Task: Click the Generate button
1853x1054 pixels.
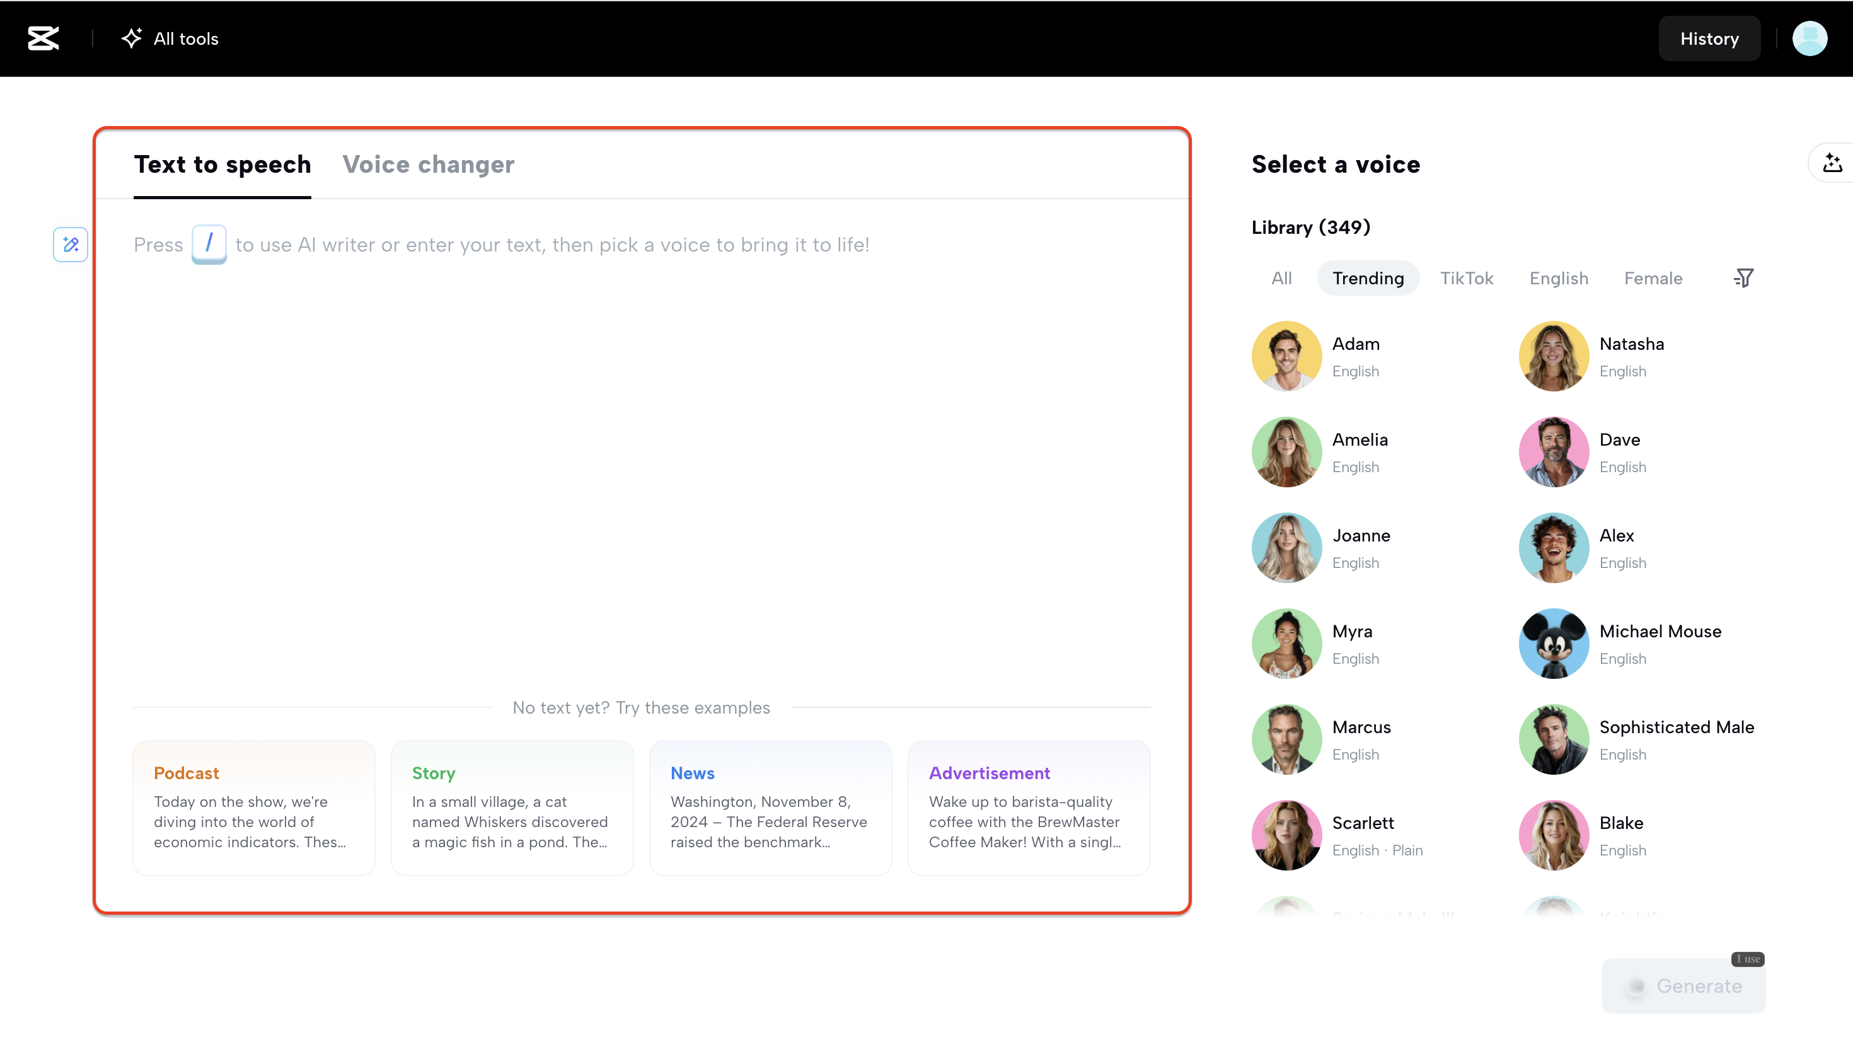Action: 1683,986
